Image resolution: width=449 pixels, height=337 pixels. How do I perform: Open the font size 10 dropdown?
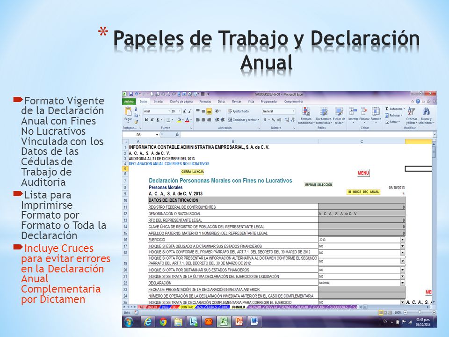180,111
